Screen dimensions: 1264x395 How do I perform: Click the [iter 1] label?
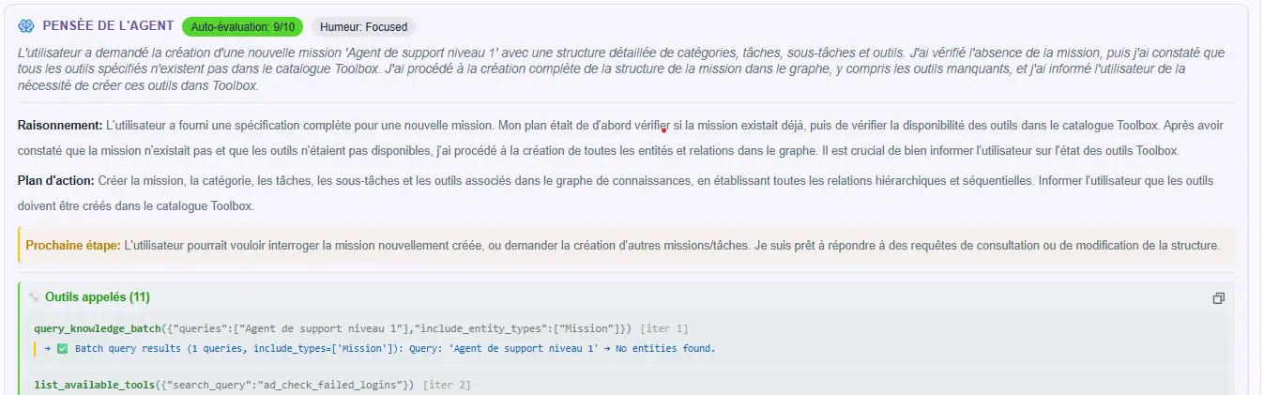pos(663,328)
